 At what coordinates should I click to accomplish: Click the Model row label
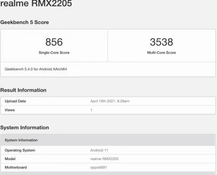click(x=10, y=159)
